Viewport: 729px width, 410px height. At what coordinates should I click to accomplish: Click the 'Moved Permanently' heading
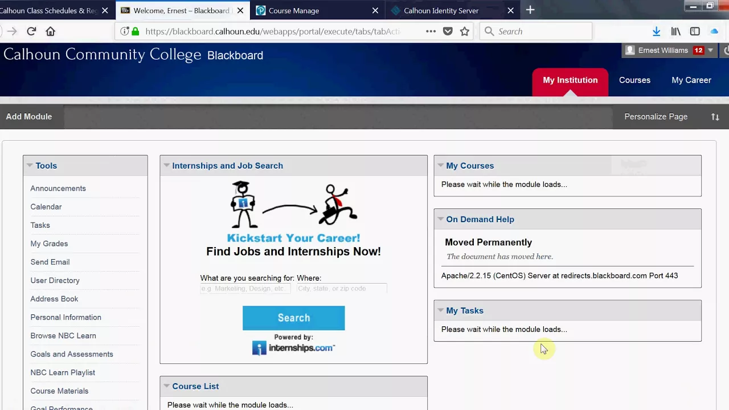tap(488, 243)
